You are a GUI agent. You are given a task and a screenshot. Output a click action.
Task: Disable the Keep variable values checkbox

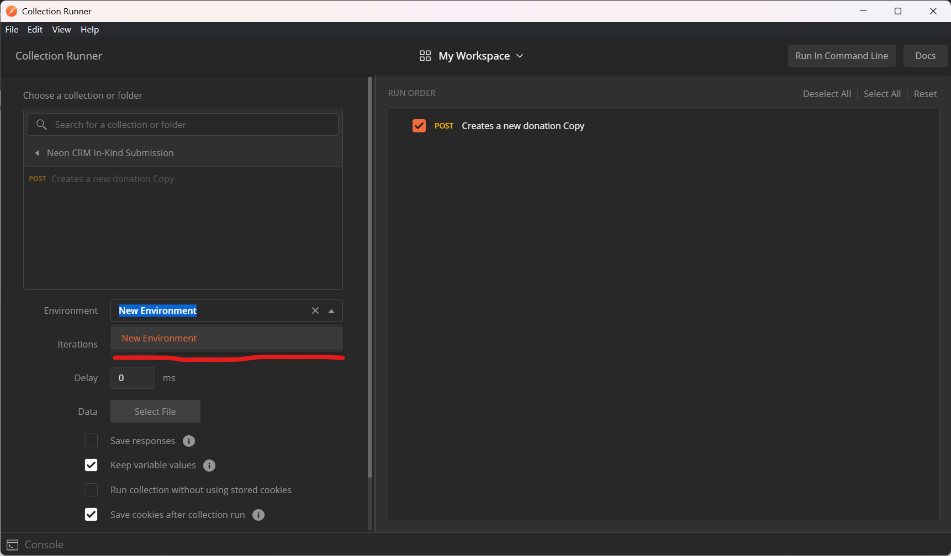[x=91, y=465]
